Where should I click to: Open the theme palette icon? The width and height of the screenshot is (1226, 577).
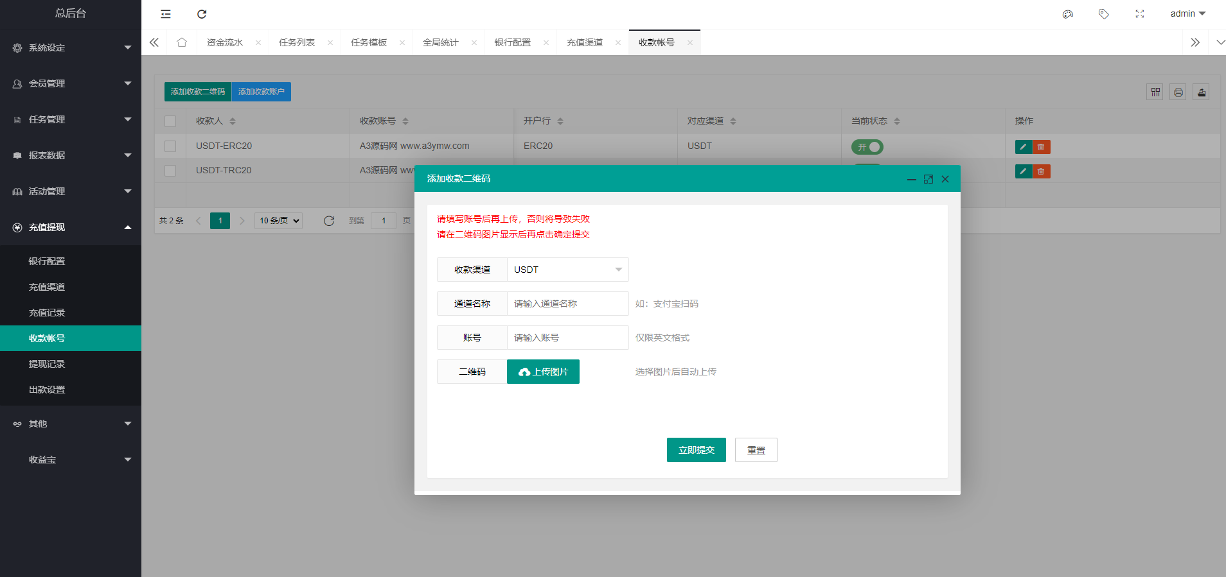click(x=1068, y=14)
